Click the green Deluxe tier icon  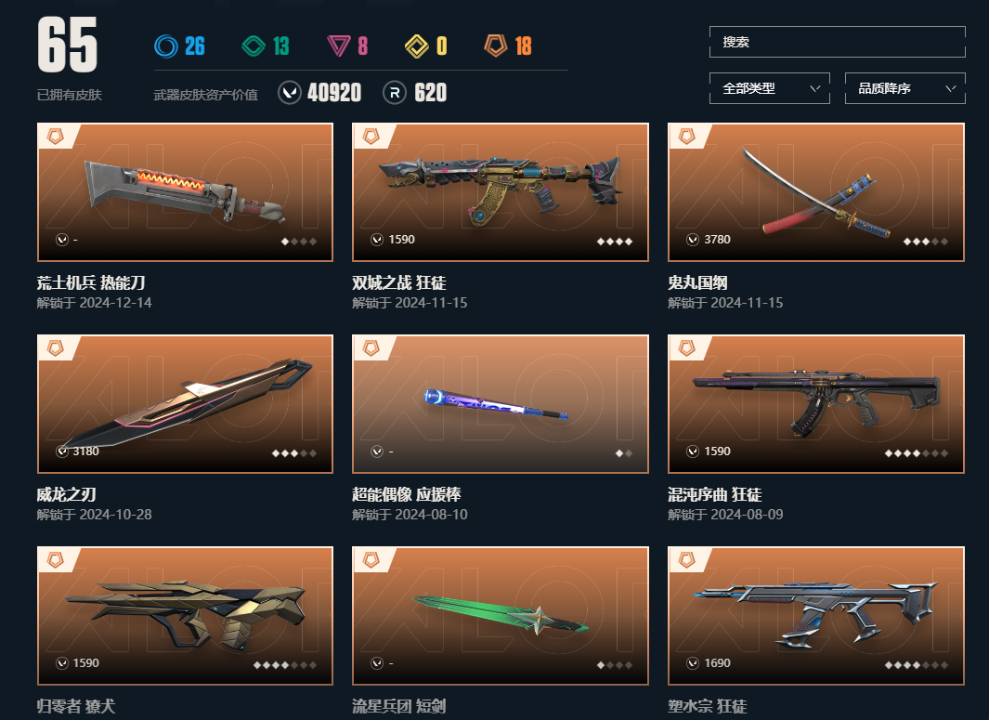[254, 46]
